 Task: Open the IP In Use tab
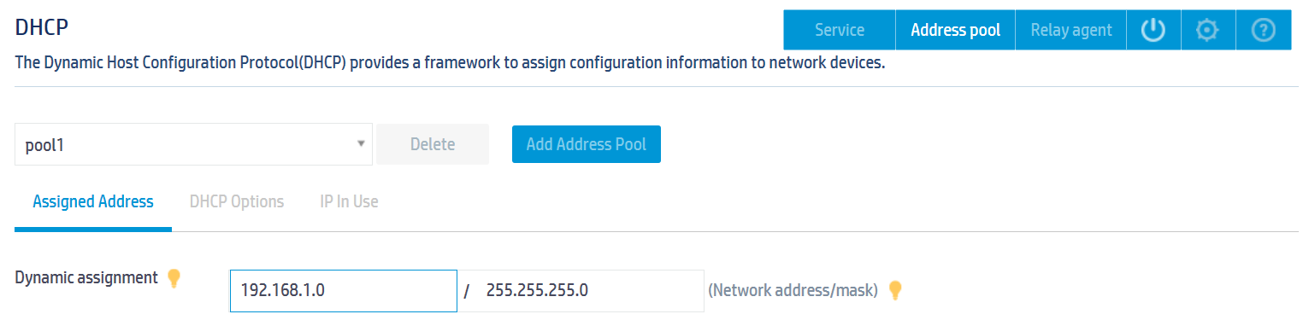[x=349, y=202]
